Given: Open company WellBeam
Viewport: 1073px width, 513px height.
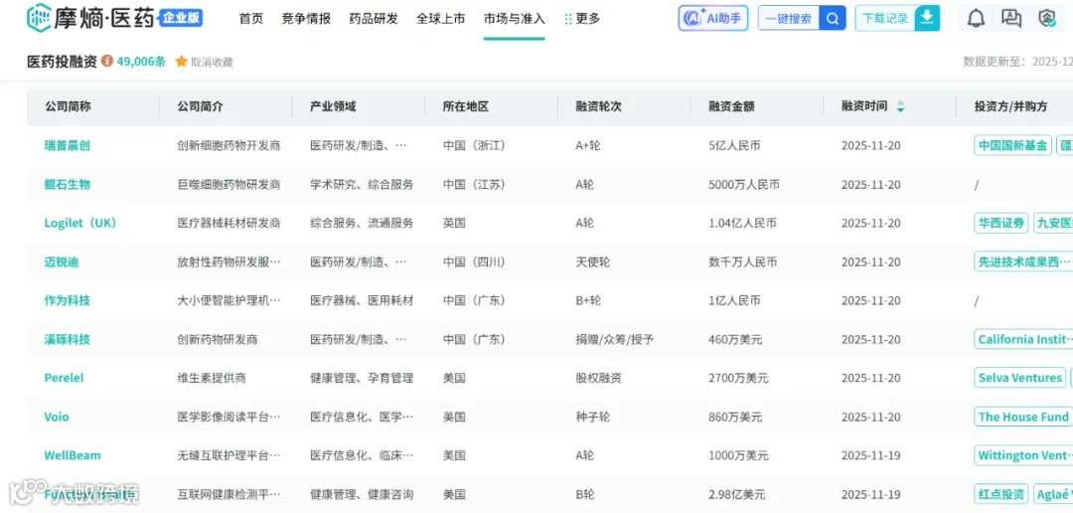Looking at the screenshot, I should (72, 455).
